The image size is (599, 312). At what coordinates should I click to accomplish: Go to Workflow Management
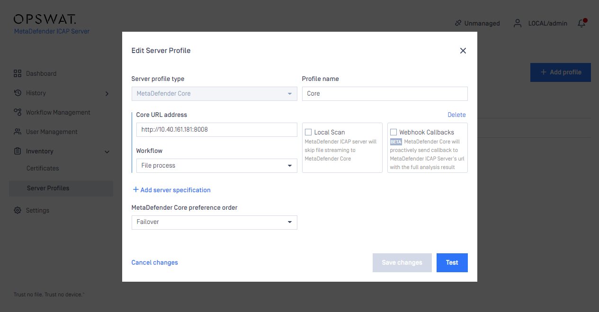pos(58,112)
